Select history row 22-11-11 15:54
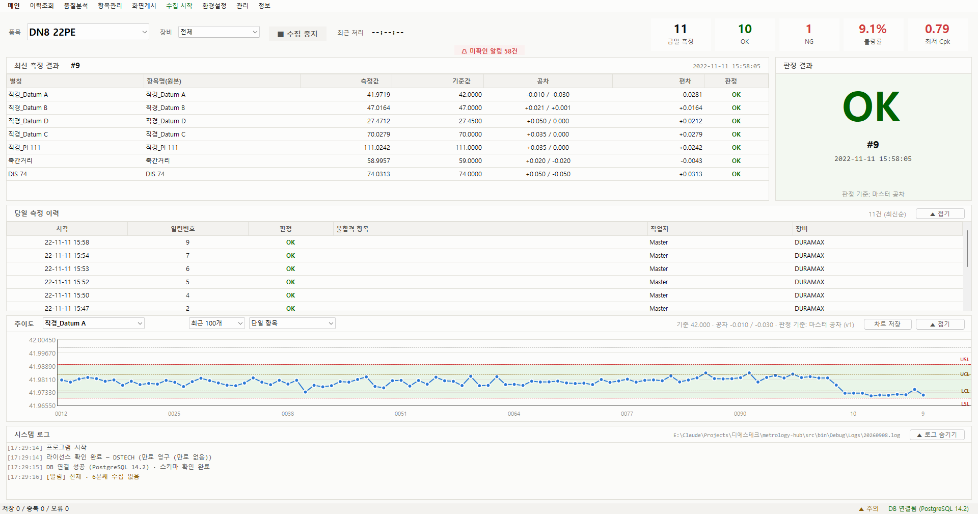Screen dimensions: 978x514 point(485,256)
